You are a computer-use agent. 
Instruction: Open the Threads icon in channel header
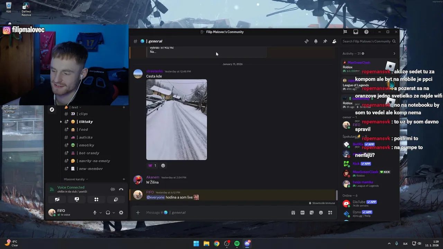[x=307, y=41]
